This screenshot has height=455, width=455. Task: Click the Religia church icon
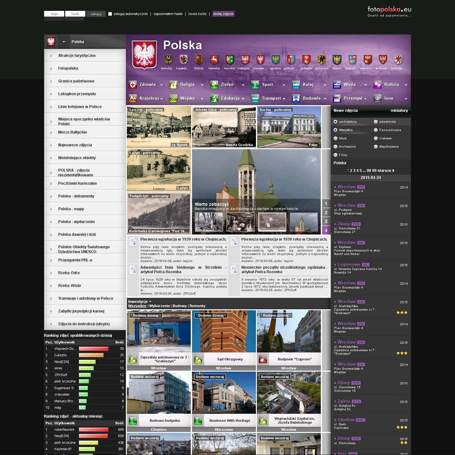pyautogui.click(x=173, y=85)
